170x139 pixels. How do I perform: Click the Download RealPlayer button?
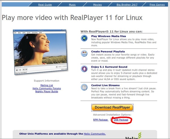(x=112, y=108)
